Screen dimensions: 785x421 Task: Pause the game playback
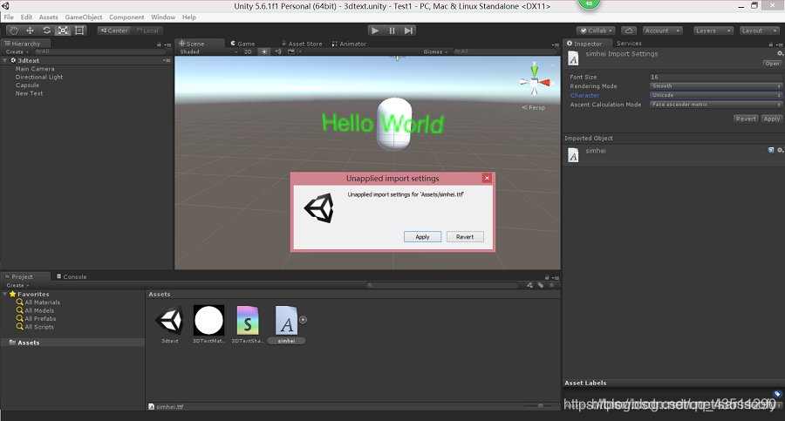pos(392,31)
